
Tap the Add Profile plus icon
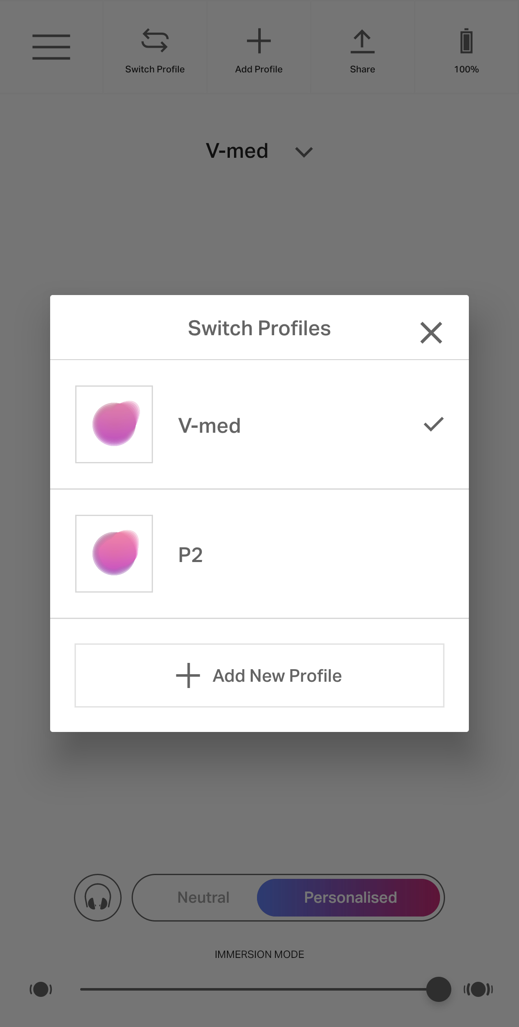click(259, 41)
